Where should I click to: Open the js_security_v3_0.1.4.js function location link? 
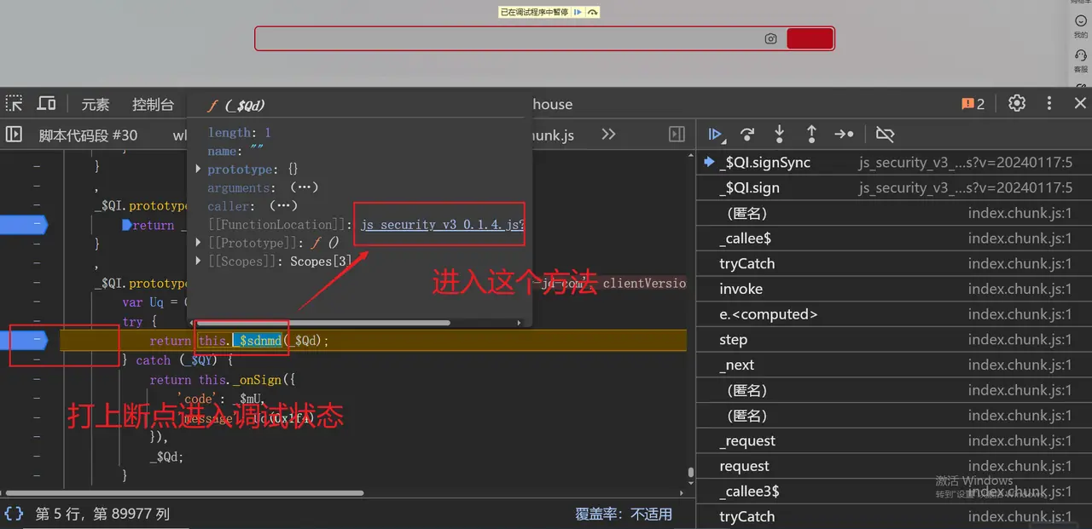pos(441,225)
